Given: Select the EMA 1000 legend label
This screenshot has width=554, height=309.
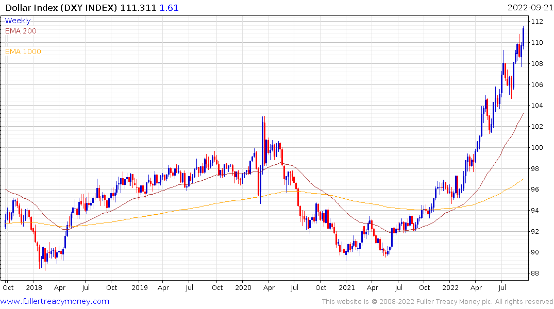Looking at the screenshot, I should [x=23, y=51].
